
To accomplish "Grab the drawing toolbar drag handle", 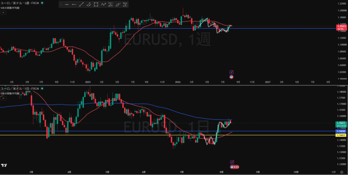I will 61,4.
